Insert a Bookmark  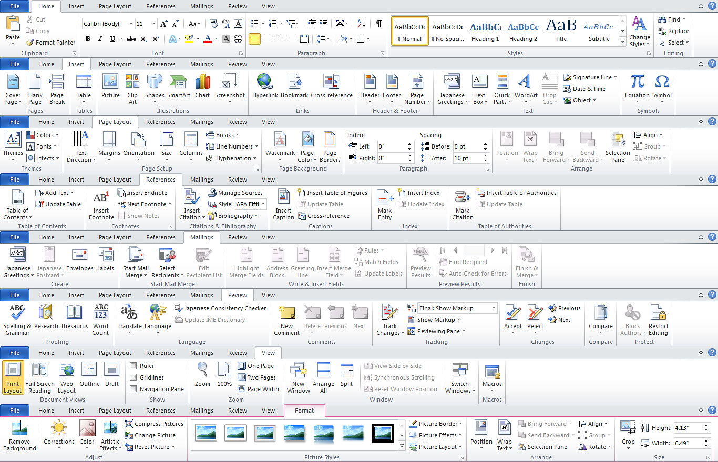pyautogui.click(x=294, y=87)
